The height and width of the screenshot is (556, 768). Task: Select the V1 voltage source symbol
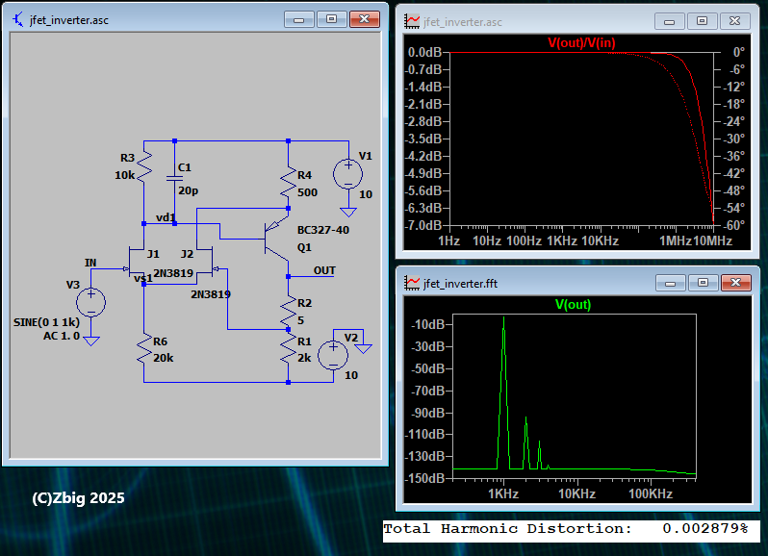[x=348, y=174]
